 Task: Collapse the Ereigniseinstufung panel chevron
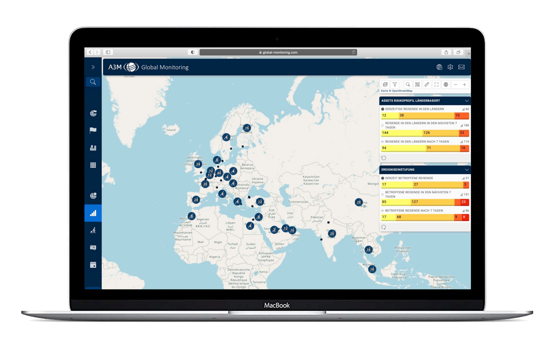click(x=467, y=170)
